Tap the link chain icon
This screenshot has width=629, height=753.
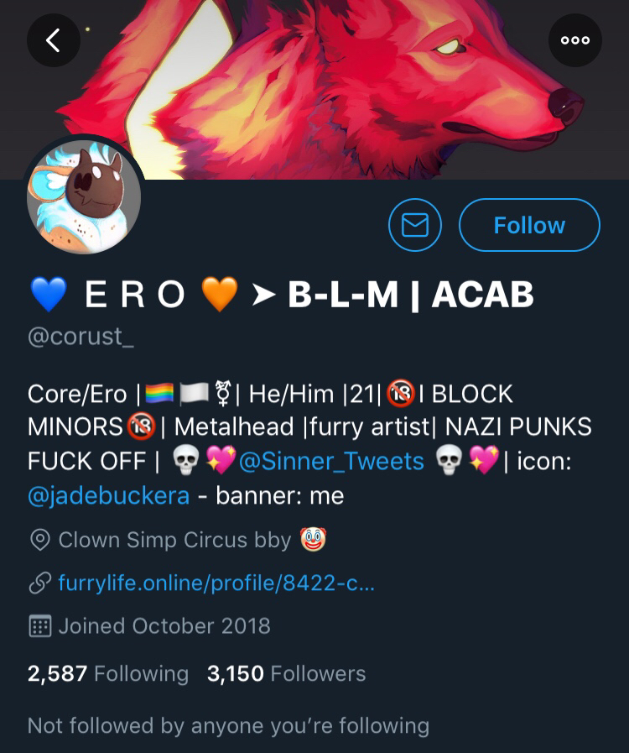click(x=40, y=583)
